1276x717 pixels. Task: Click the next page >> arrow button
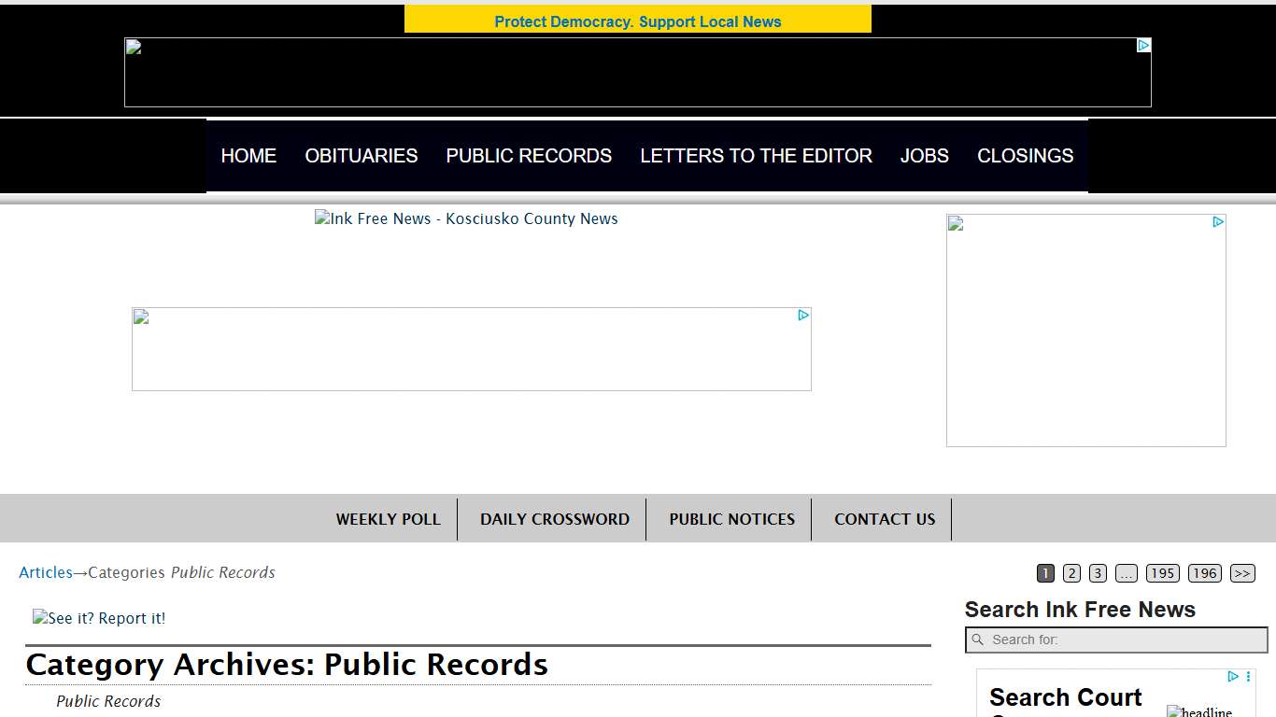1242,573
